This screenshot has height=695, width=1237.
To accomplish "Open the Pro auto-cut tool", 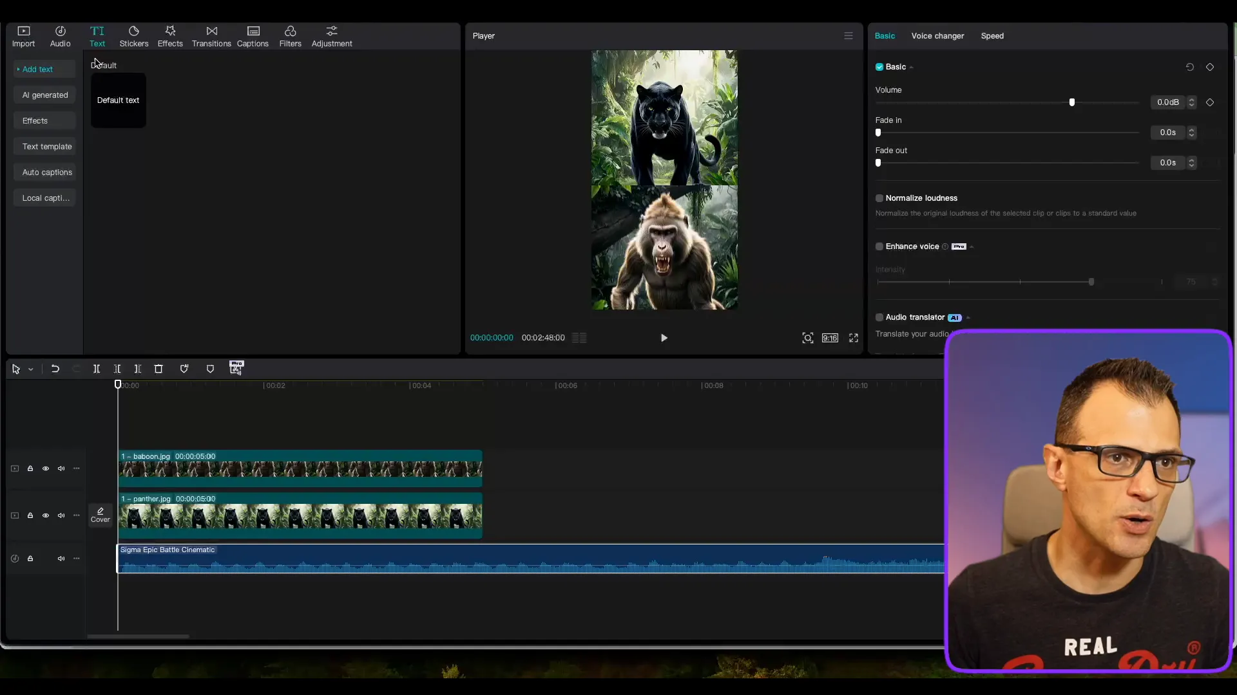I will click(x=236, y=367).
